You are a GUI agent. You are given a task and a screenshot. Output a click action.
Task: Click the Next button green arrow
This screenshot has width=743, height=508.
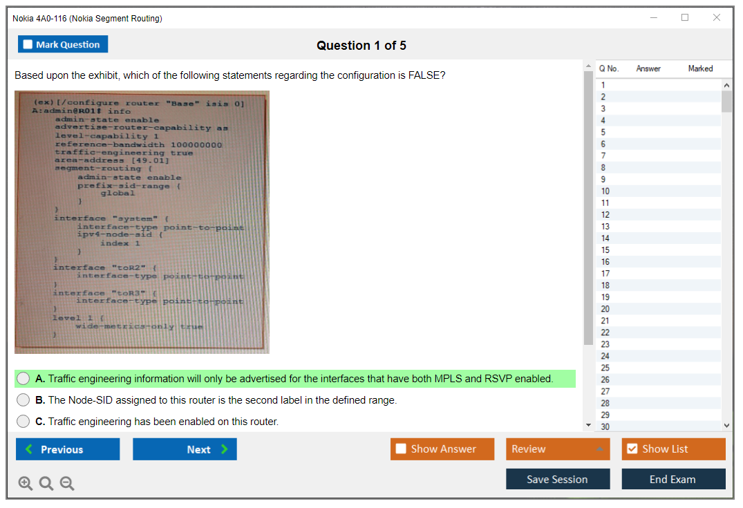(x=225, y=449)
